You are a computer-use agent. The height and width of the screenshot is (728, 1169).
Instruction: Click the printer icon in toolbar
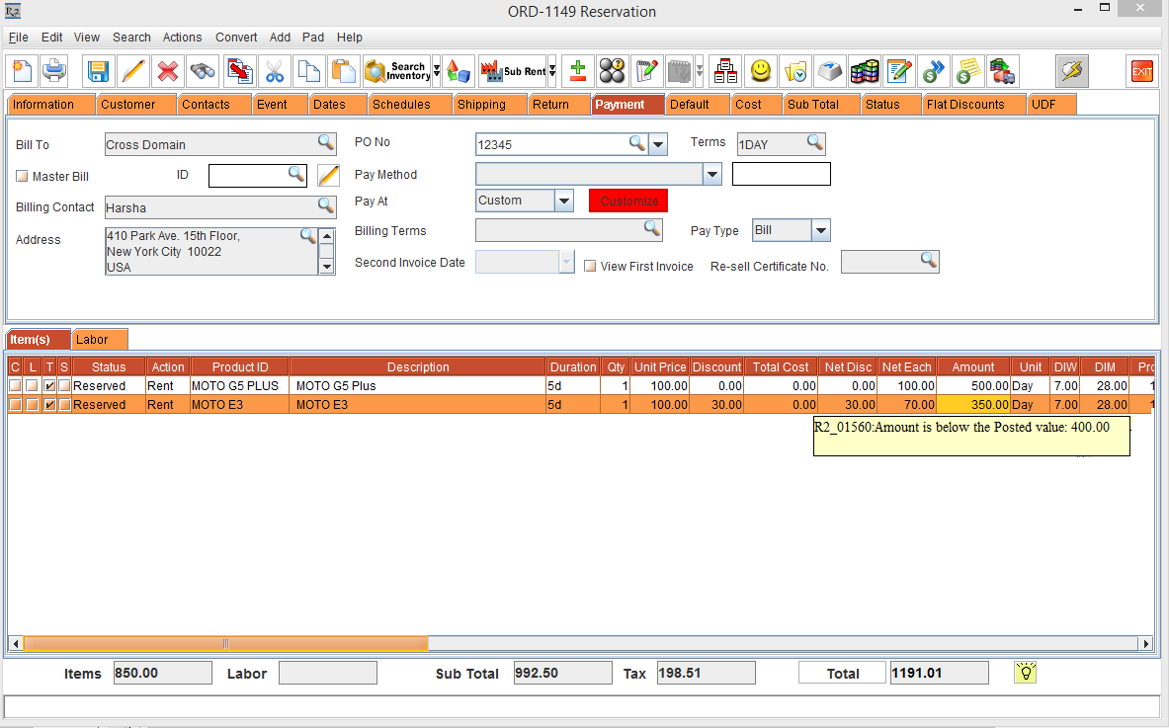(x=53, y=71)
